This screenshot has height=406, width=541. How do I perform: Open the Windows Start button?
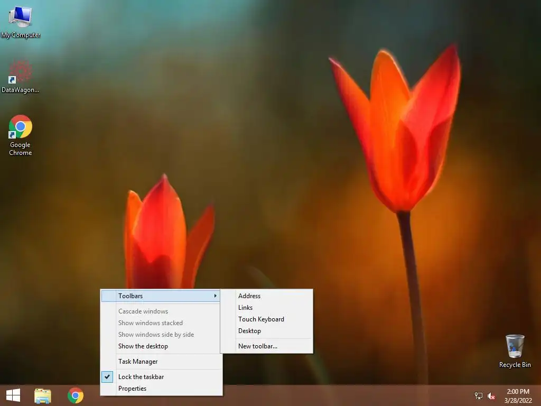click(13, 395)
